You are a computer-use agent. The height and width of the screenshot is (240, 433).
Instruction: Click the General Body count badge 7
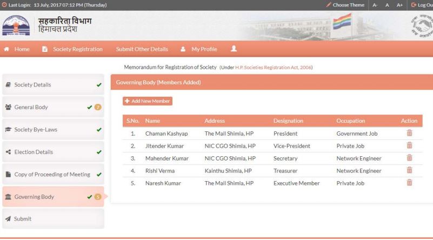coord(98,107)
